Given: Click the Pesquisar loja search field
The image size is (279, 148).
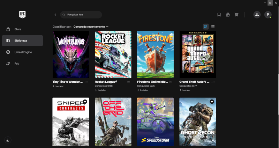Looking at the screenshot, I should pyautogui.click(x=81, y=15).
